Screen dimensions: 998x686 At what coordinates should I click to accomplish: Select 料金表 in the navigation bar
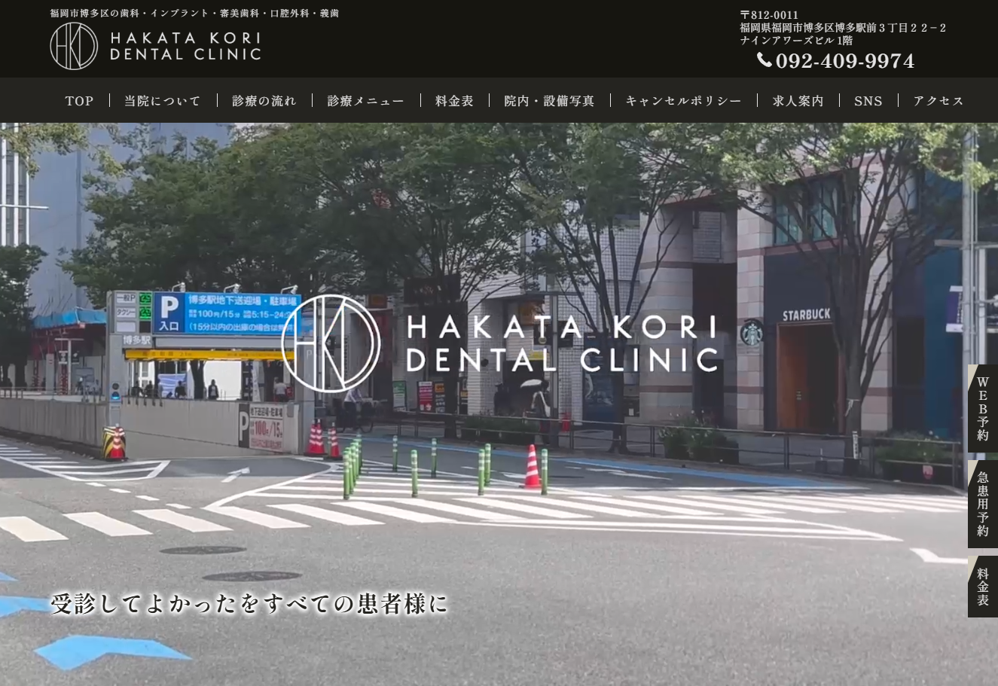click(x=454, y=101)
